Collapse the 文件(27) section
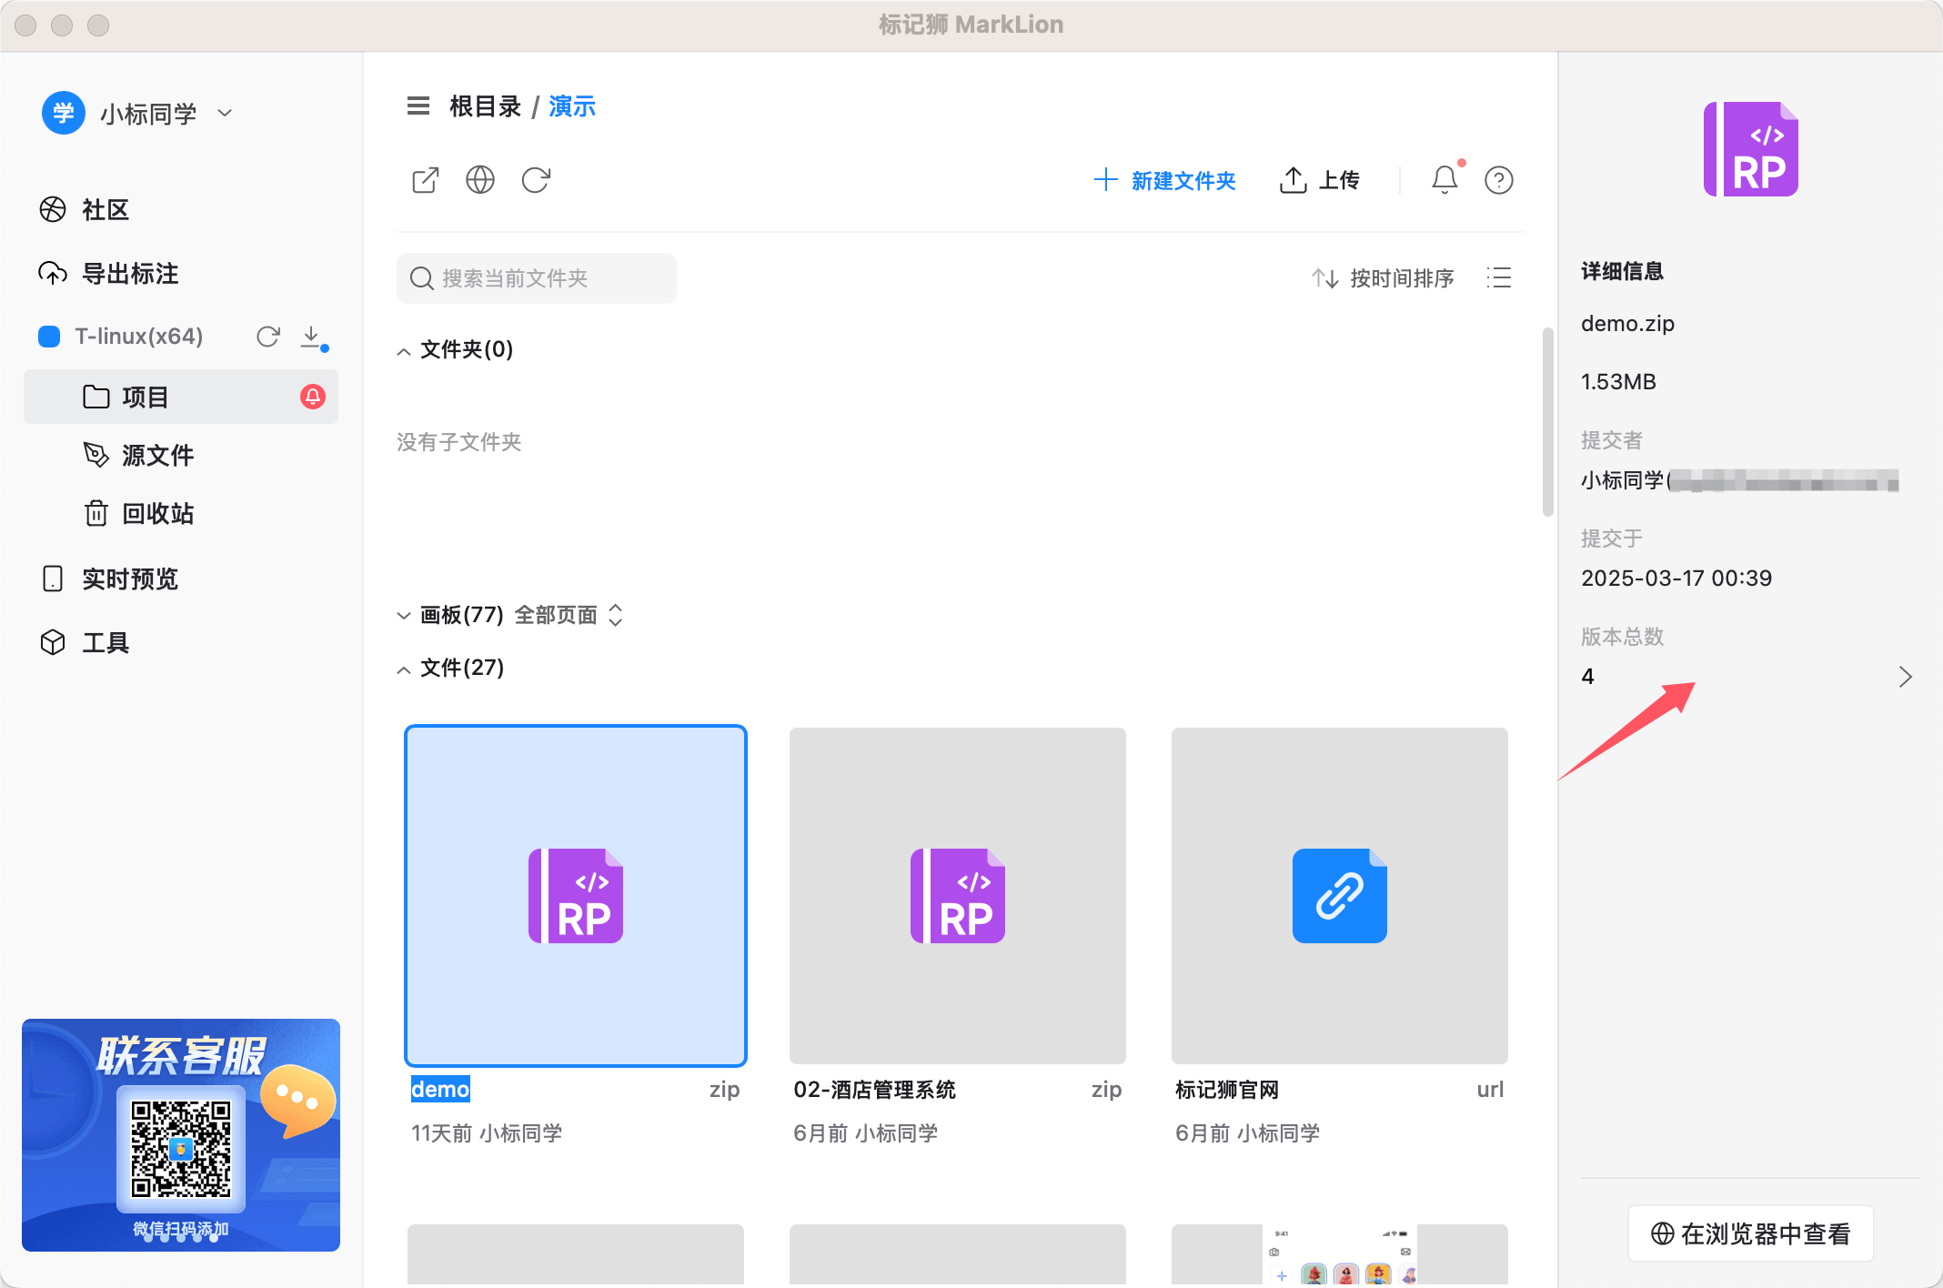The height and width of the screenshot is (1288, 1943). pyautogui.click(x=404, y=669)
